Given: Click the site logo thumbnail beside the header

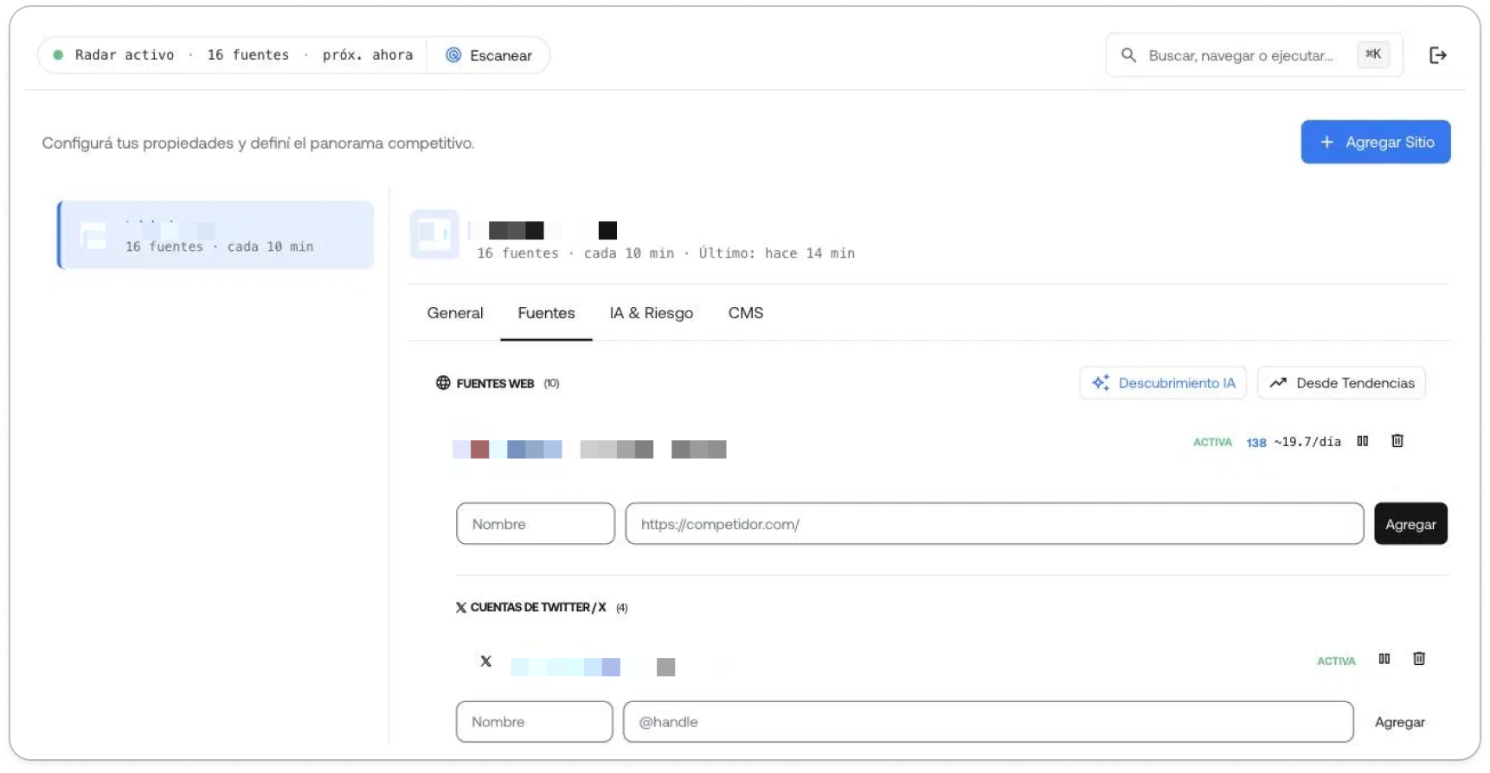Looking at the screenshot, I should (x=434, y=233).
